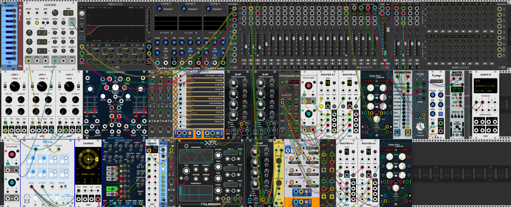This screenshot has height=207, width=511.
Task: Adjust the Clocked SWING knob
Action: [x=55, y=23]
